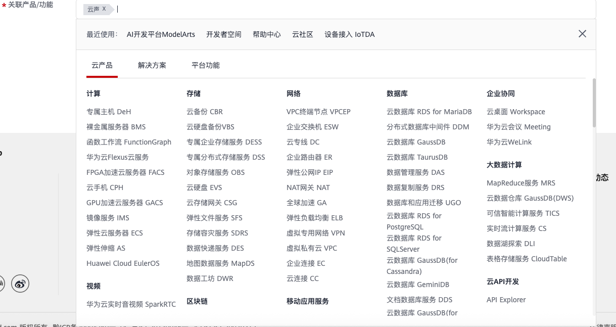Choose VPC终端节点 VPCEP
Screen dimensions: 616x327
tap(318, 112)
